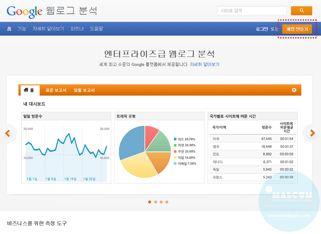
Task: Open the 기능 menu item
Action: point(22,29)
